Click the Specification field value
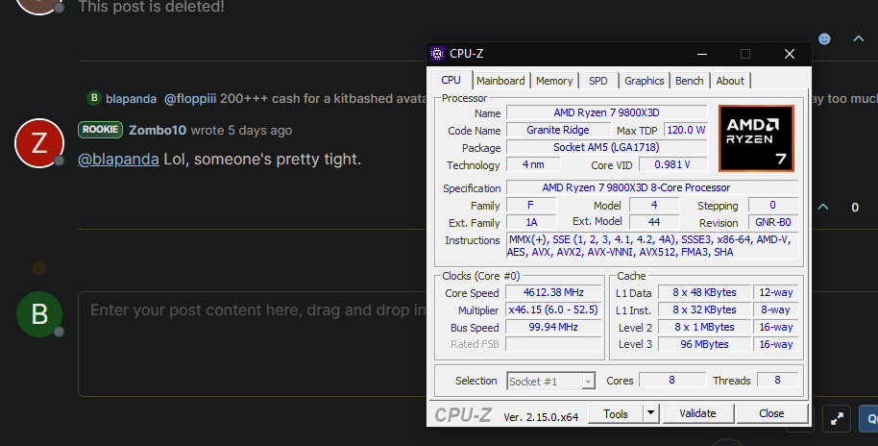 (652, 187)
